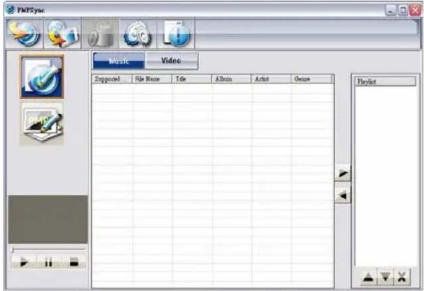Click the playback seek slider
424x291 pixels.
[48, 250]
